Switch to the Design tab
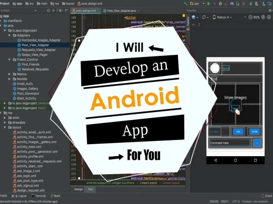 [78, 189]
